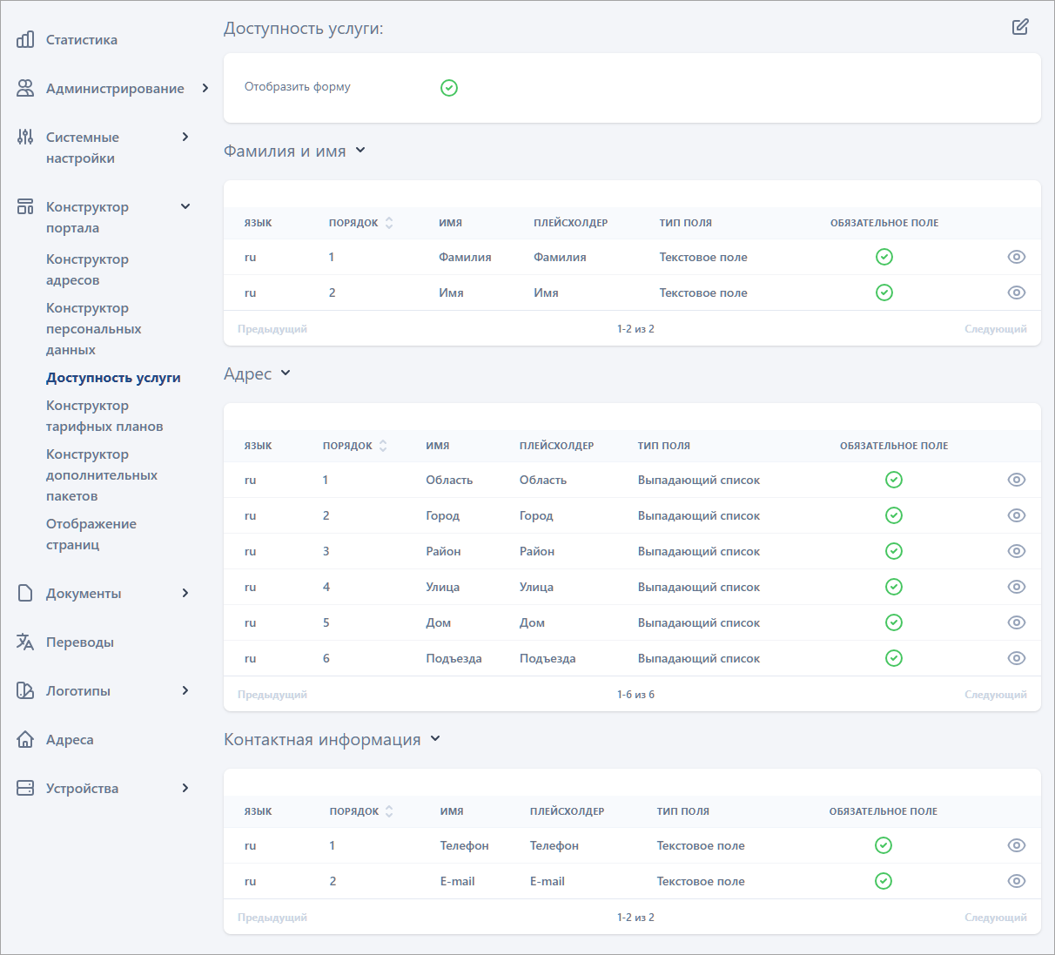1055x955 pixels.
Task: Collapse the Фамилия и имя section
Action: [x=360, y=151]
